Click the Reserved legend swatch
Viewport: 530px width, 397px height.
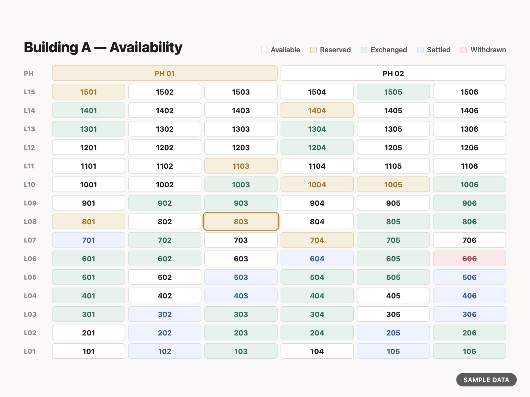tap(313, 50)
